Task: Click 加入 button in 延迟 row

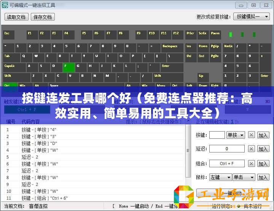Action: pos(263,149)
